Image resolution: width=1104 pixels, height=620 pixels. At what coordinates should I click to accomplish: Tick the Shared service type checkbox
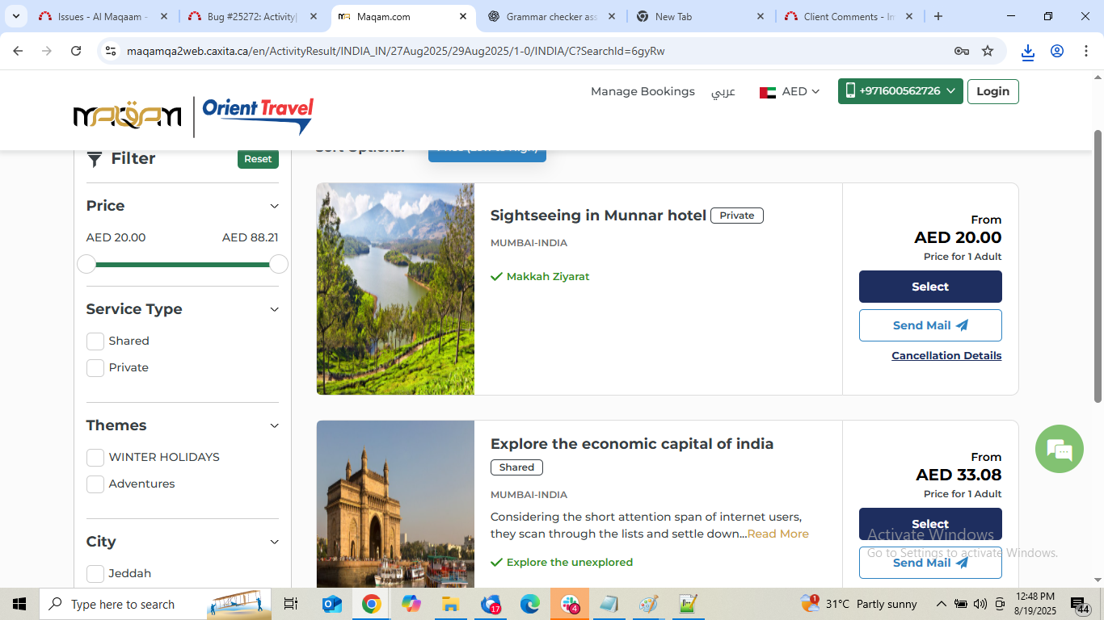click(95, 341)
